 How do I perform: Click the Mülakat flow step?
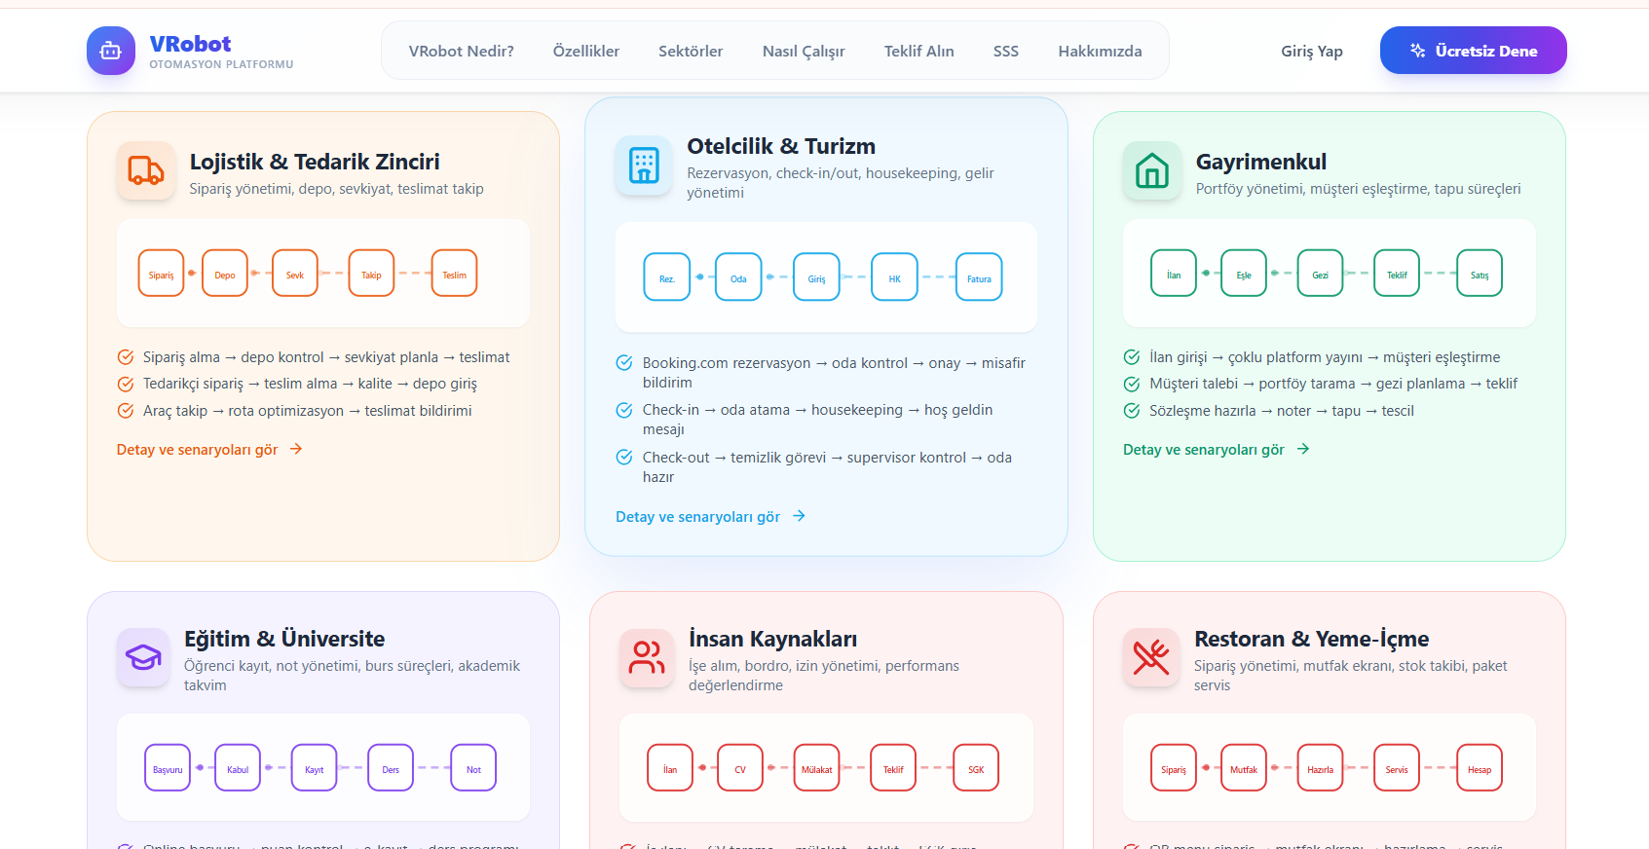(816, 768)
